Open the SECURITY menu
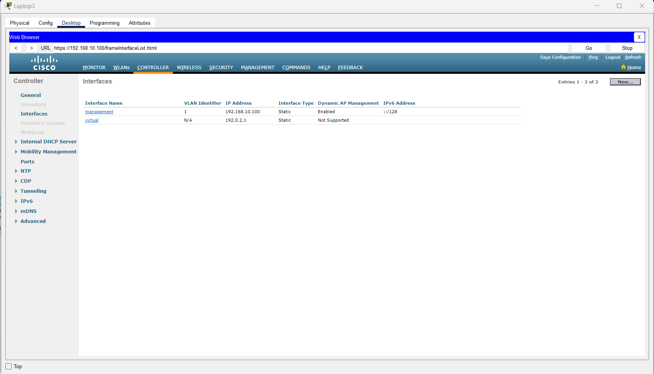This screenshot has height=374, width=654. (x=221, y=67)
